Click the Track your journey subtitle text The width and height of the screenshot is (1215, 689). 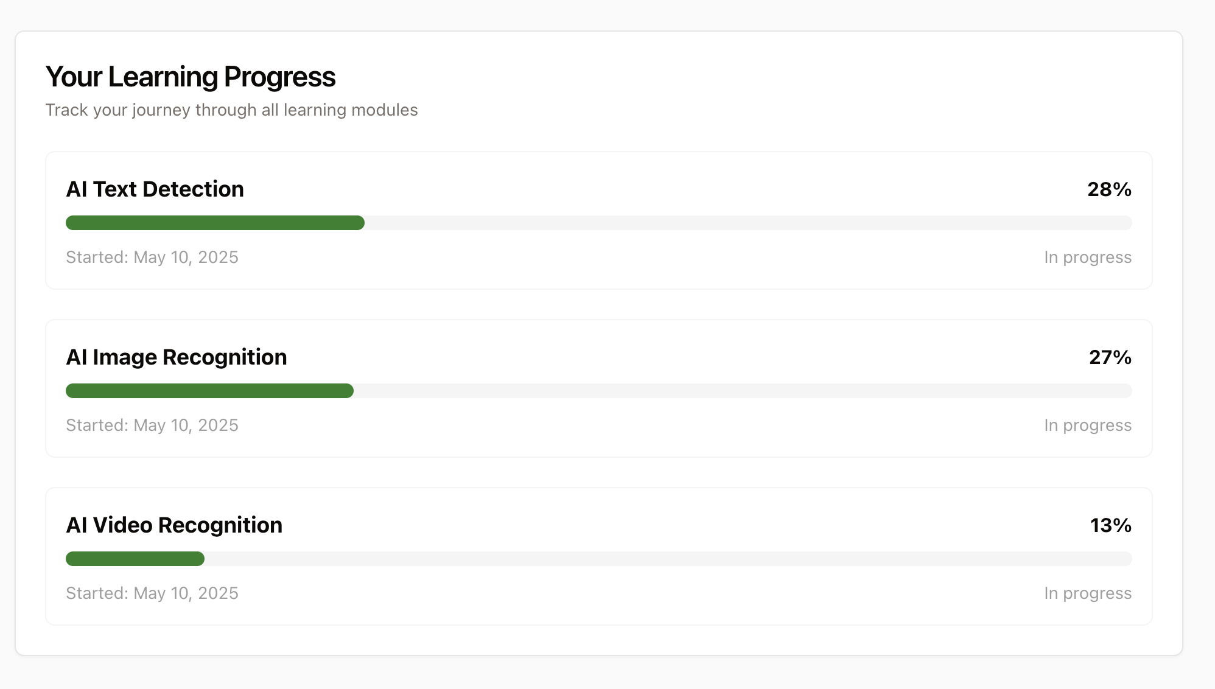click(231, 110)
